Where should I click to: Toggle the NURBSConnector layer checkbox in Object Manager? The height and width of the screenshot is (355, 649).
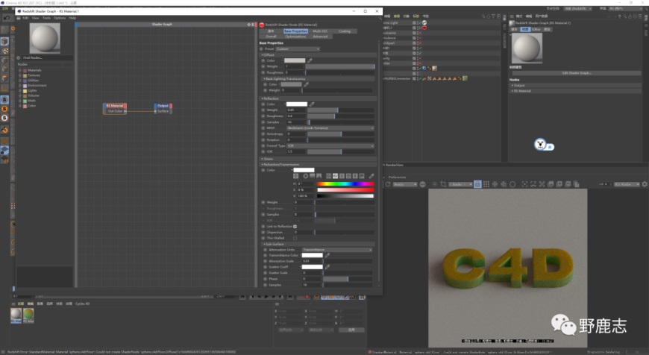pos(414,78)
